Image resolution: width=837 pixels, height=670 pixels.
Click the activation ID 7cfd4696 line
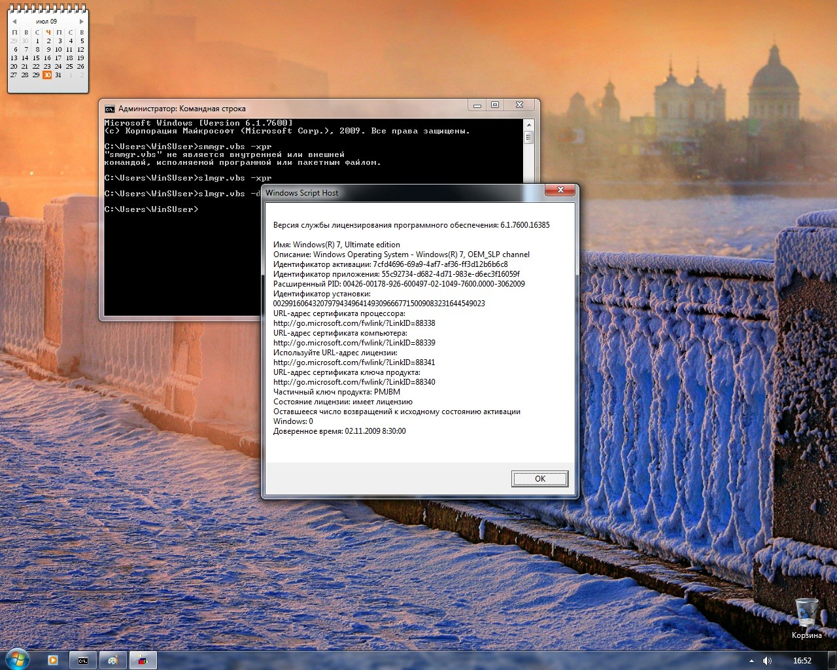[390, 264]
